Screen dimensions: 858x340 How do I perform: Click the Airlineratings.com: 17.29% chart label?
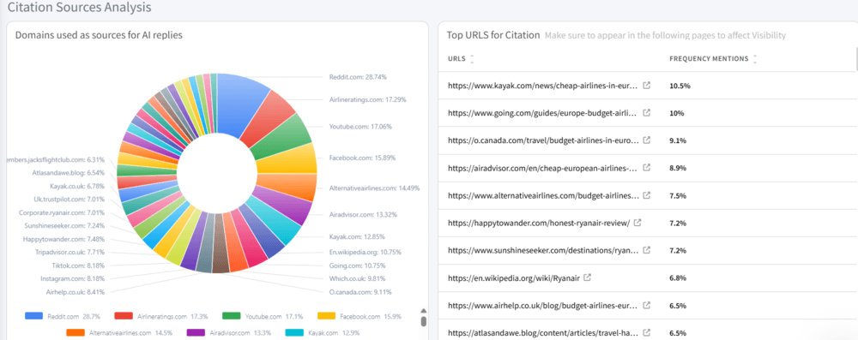click(x=368, y=99)
